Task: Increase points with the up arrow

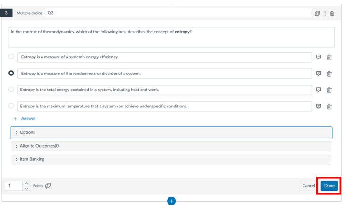Action: click(x=26, y=183)
